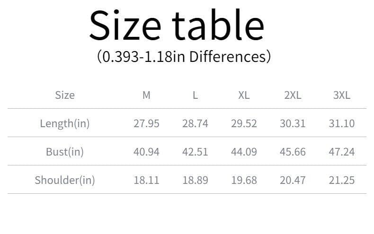374x234 pixels.
Task: Click the 40.94 bust value for M
Action: (146, 152)
